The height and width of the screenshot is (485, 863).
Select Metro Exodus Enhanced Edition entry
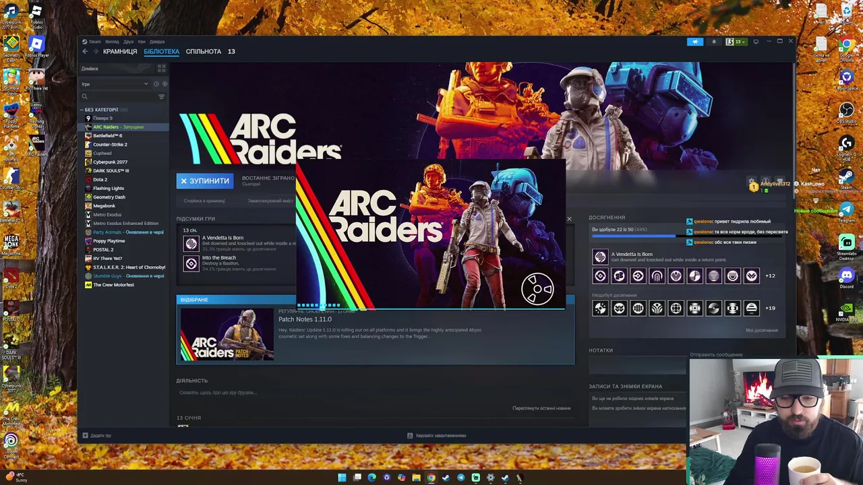(125, 223)
